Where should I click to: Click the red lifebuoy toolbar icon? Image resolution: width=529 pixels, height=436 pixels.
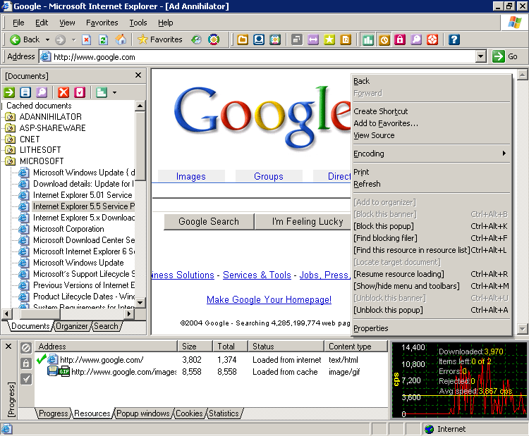tap(432, 39)
